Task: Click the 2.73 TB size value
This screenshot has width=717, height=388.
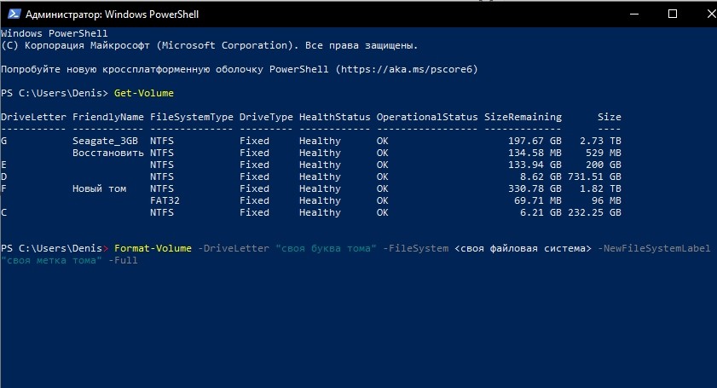Action: tap(600, 141)
